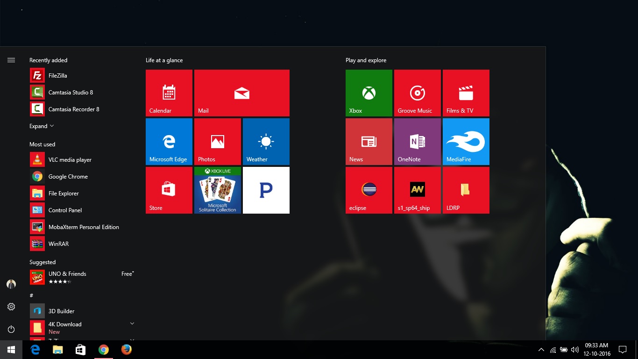638x359 pixels.
Task: Launch the Microsoft Edge tile
Action: tap(169, 142)
